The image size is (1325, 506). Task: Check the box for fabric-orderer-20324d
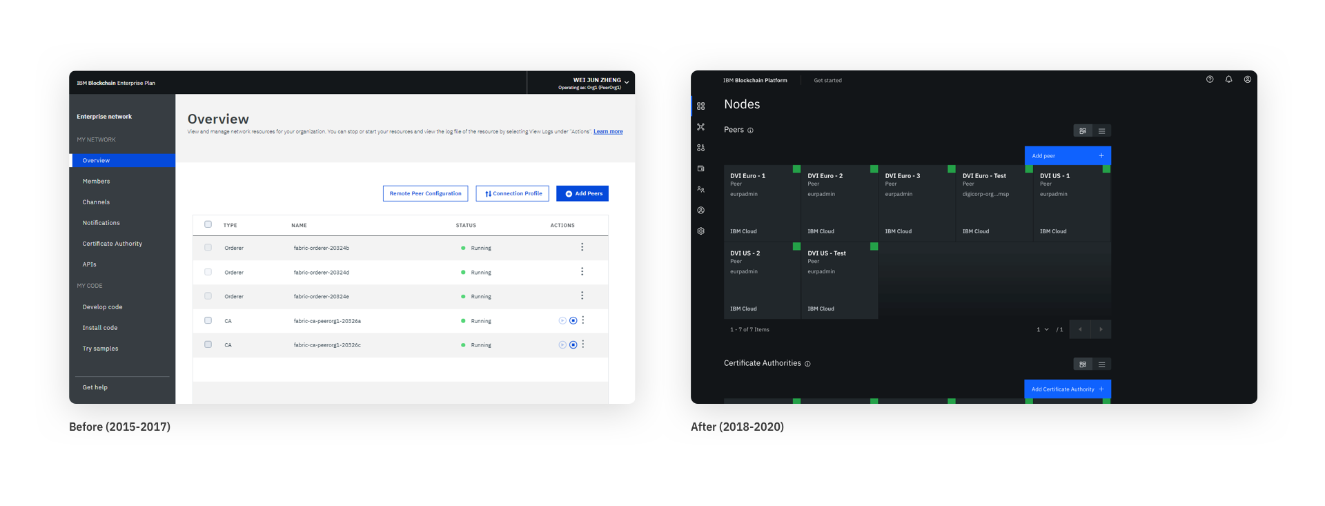pos(208,272)
